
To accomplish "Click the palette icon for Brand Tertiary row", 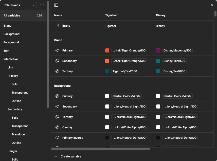I will [x=57, y=71].
